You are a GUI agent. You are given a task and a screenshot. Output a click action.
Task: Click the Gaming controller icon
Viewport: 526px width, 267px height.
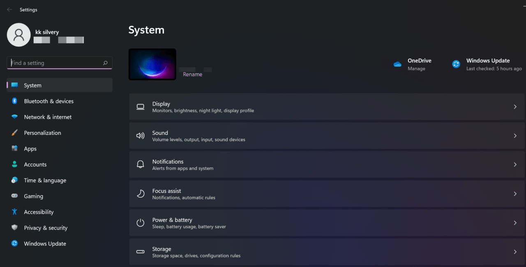click(15, 196)
